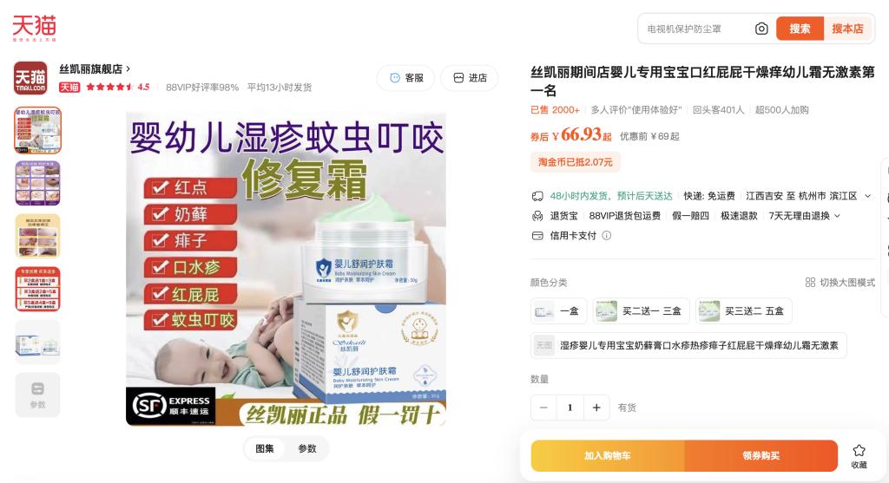Screen dimensions: 889x483
Task: Open 客服 customer service chat
Action: point(406,77)
